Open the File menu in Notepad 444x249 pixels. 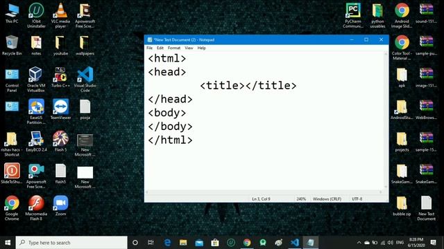150,48
